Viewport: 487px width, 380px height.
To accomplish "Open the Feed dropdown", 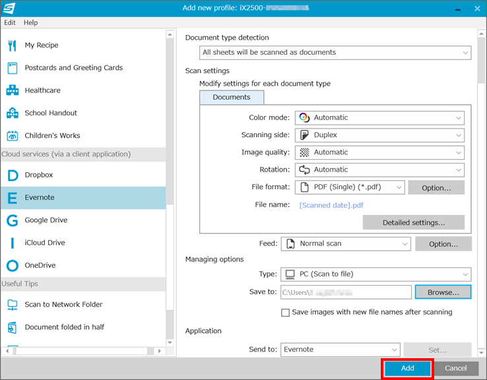I will click(x=346, y=244).
